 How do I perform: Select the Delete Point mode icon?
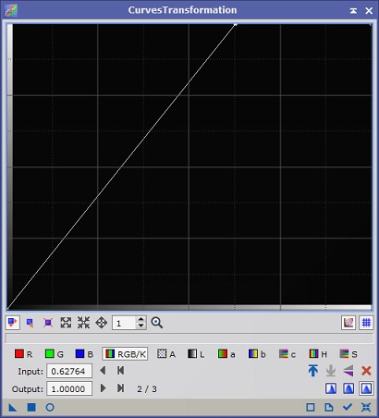[48, 323]
